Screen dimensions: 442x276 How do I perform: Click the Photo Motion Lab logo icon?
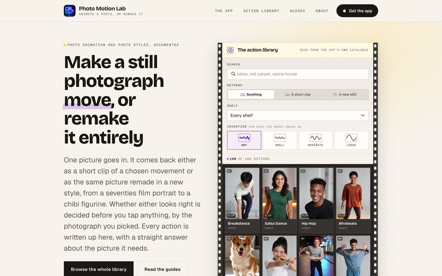70,11
